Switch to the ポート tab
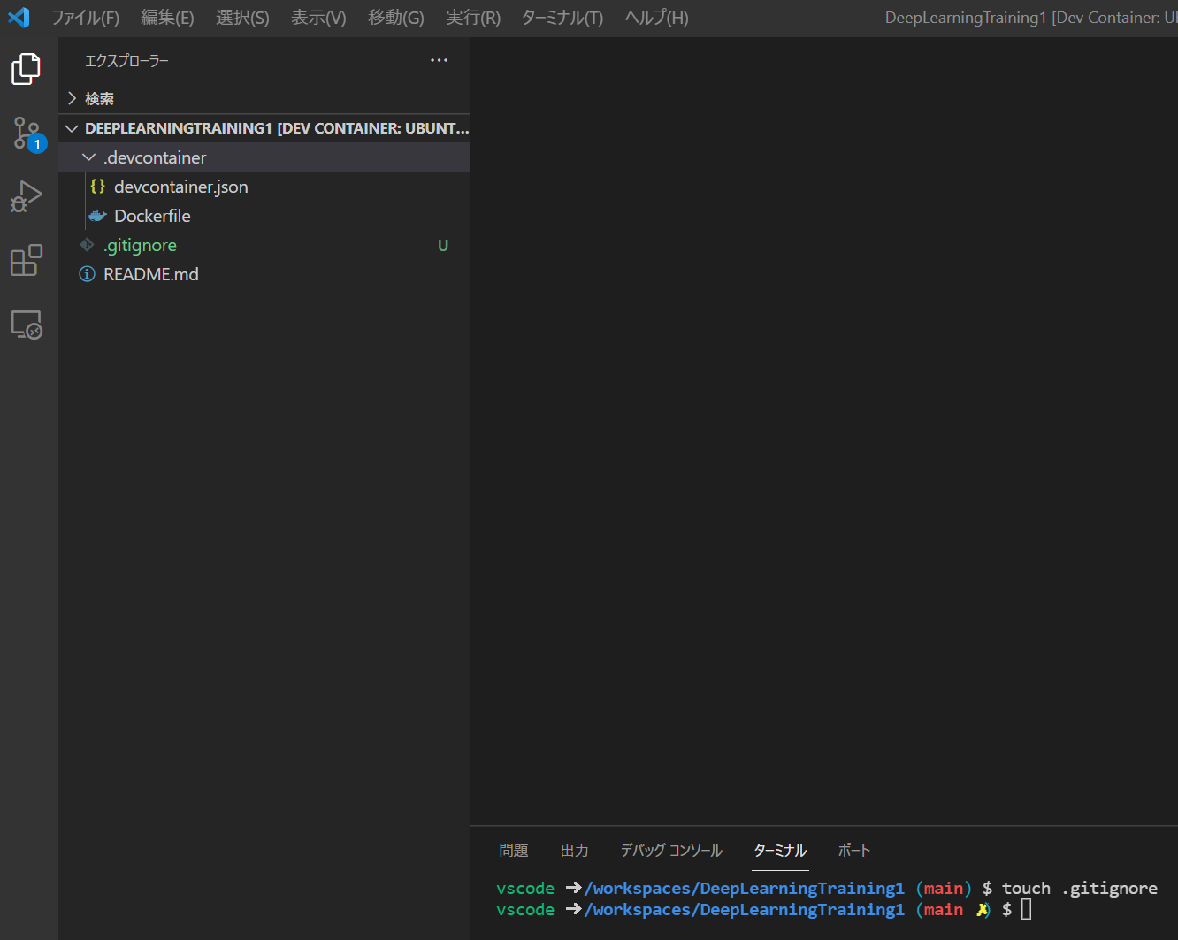 click(x=853, y=850)
